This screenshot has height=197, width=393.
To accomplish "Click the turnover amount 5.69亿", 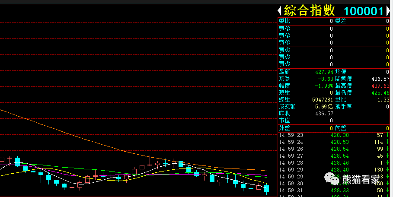I will (324, 107).
